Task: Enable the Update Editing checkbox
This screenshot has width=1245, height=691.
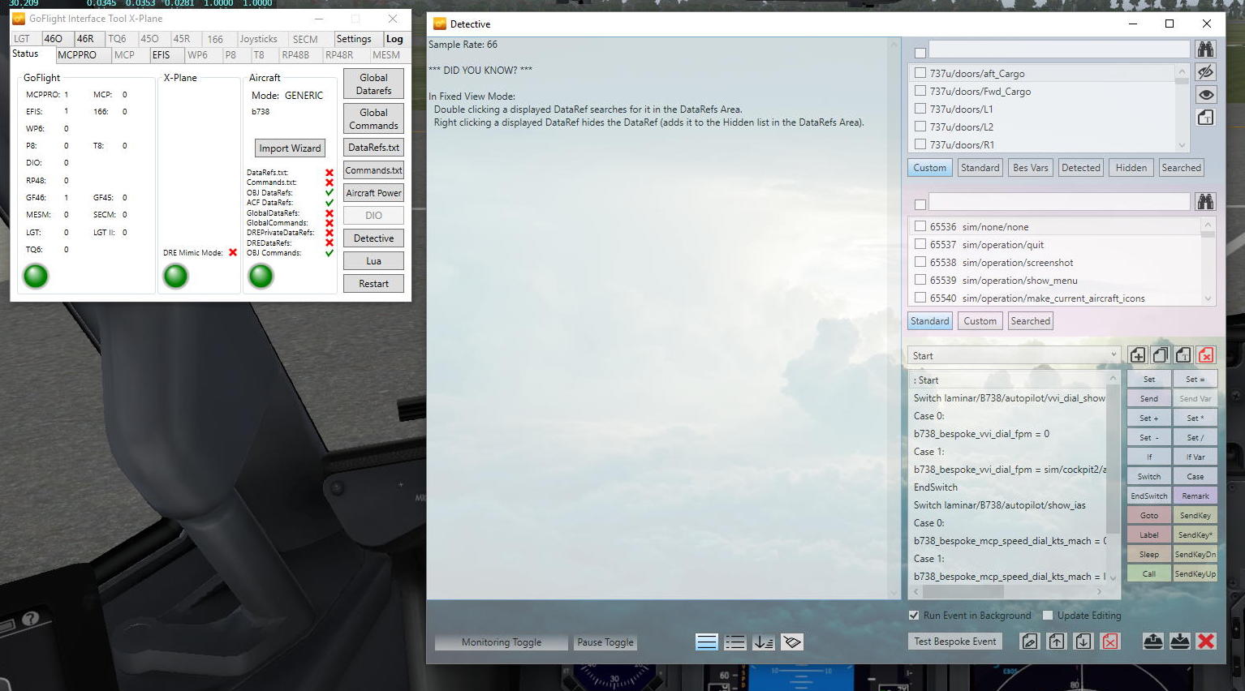Action: pos(1048,616)
